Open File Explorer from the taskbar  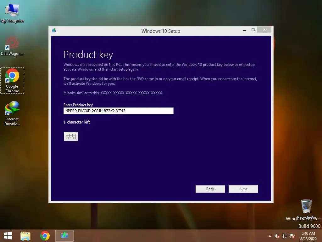25,236
